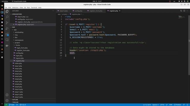Synchronize changes icon in status bar
This screenshot has width=190, height=106.
(x=17, y=105)
